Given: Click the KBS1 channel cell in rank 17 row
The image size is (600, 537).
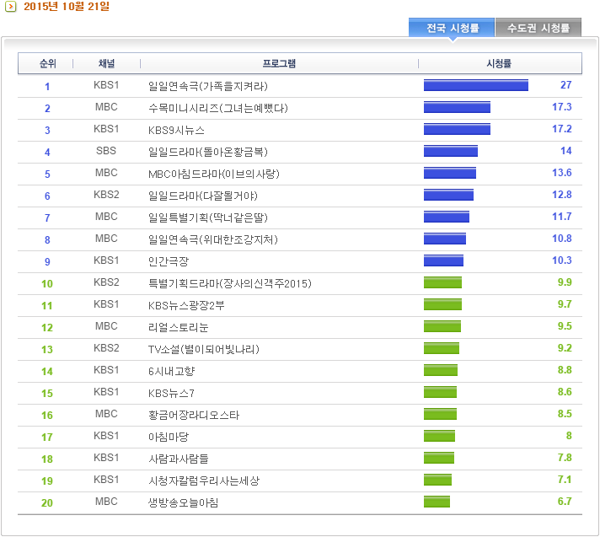Looking at the screenshot, I should tap(106, 436).
